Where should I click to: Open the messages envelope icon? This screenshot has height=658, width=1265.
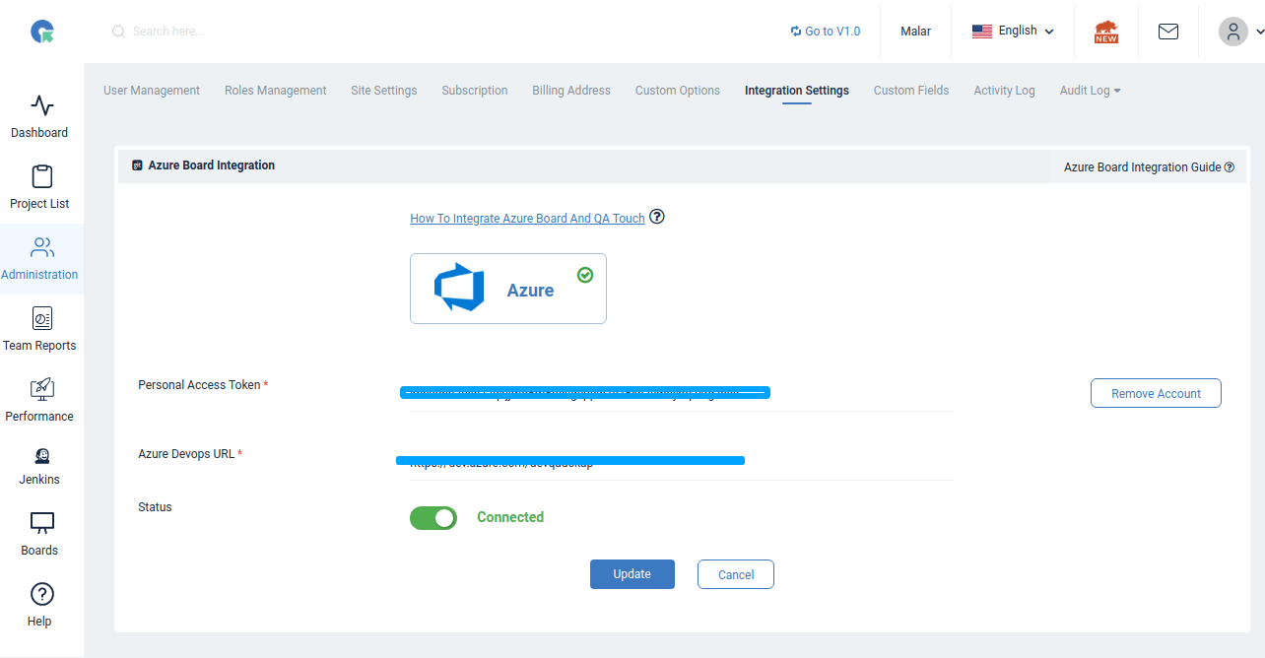pos(1168,31)
